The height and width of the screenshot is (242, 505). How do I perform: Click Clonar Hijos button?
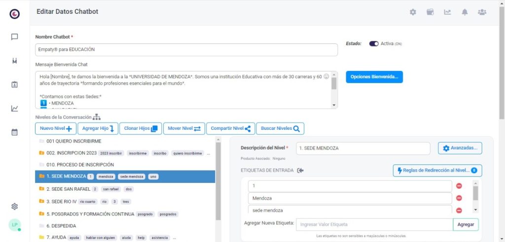(x=141, y=128)
